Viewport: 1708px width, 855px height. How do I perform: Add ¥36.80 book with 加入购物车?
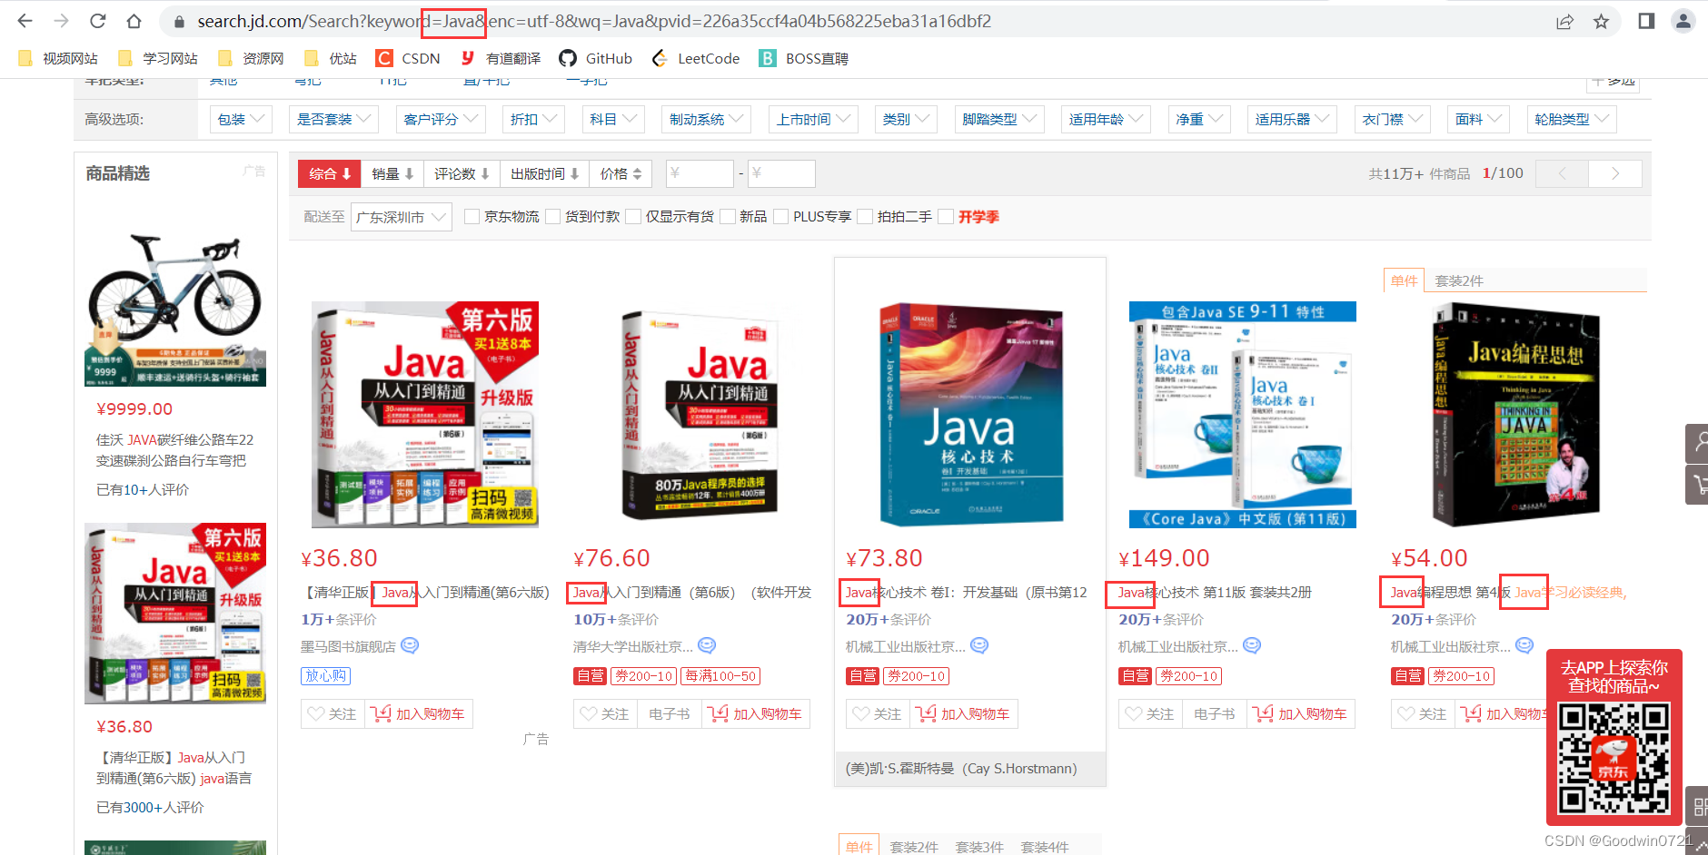pos(419,714)
